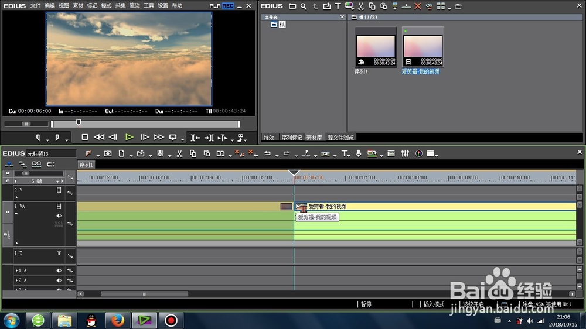Open the bin view mode dropdown arrow
This screenshot has width=586, height=329.
[449, 8]
